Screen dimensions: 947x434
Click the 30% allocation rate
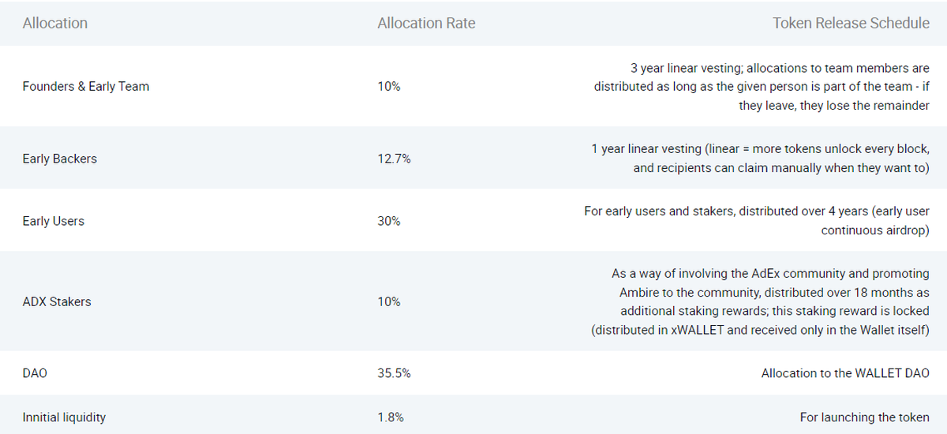click(389, 221)
